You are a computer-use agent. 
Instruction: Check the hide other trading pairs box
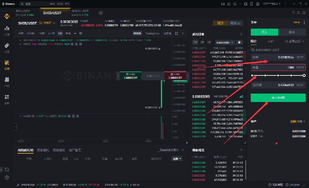158,150
